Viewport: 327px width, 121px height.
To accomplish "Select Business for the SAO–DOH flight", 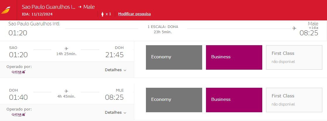I will [234, 57].
